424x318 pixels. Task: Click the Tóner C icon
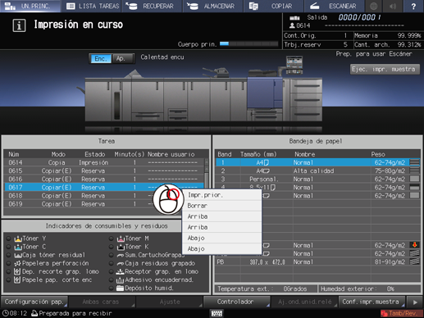[x=18, y=247]
